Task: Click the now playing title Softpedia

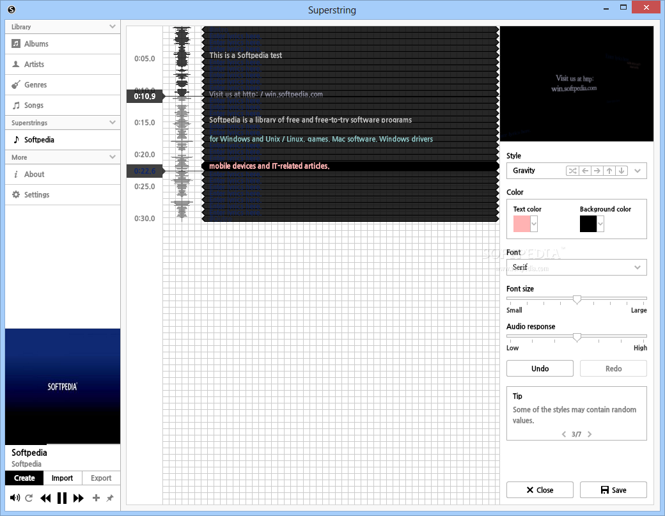Action: tap(29, 453)
